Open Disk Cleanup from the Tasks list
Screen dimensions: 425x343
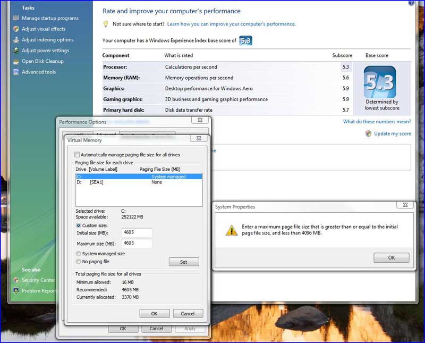pos(42,61)
